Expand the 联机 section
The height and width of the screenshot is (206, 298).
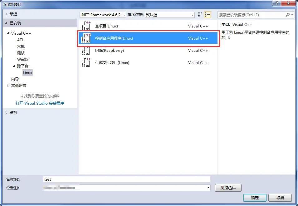(6, 113)
